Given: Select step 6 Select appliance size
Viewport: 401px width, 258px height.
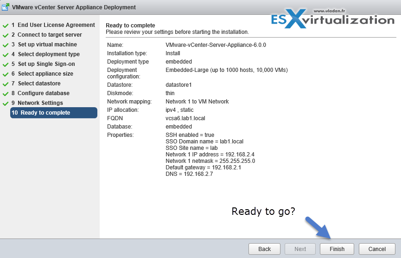Looking at the screenshot, I should (43, 73).
